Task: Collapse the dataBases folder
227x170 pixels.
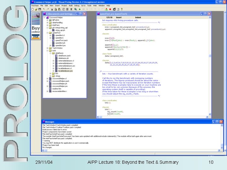Action: click(x=50, y=53)
